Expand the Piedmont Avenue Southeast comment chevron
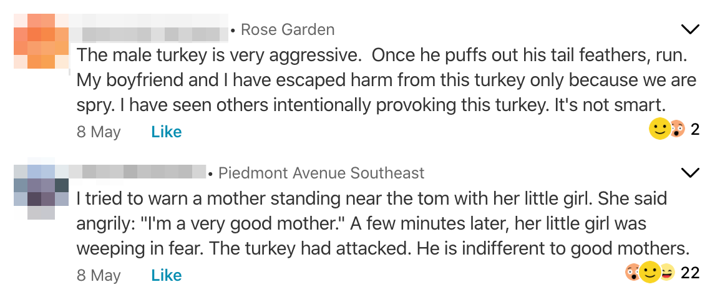The height and width of the screenshot is (302, 720). pos(689,173)
